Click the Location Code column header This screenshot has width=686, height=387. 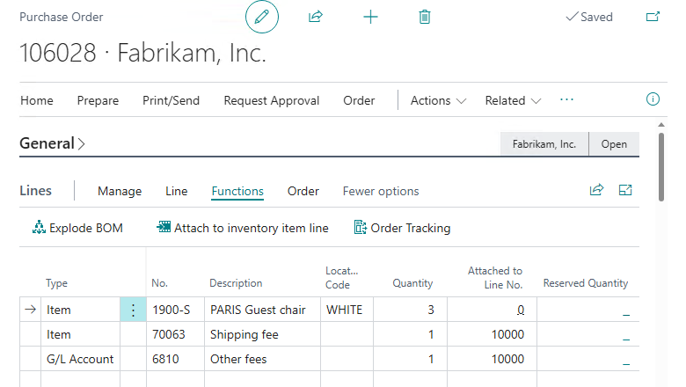click(342, 278)
